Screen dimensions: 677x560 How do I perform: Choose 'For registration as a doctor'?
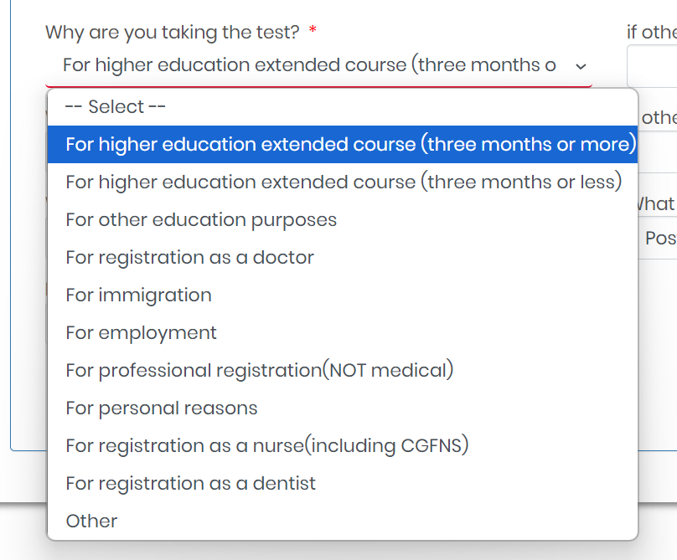coord(189,257)
